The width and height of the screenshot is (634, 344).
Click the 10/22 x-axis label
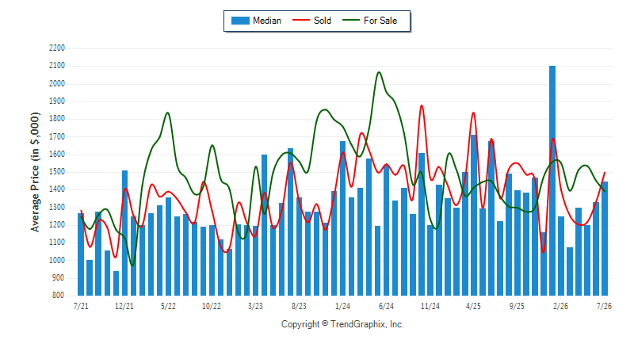212,307
